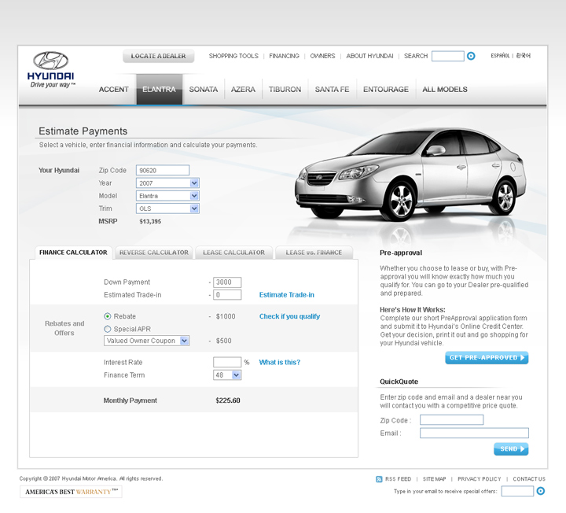Expand the Valued Owner Coupon dropdown
This screenshot has height=513, width=566.
pos(185,341)
